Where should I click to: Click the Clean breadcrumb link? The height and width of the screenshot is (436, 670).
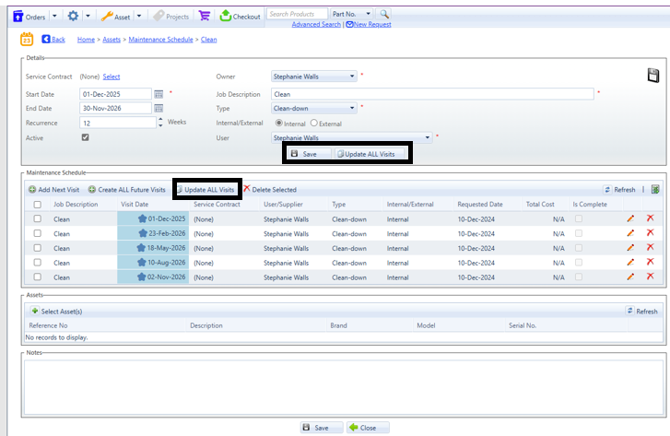click(x=208, y=40)
